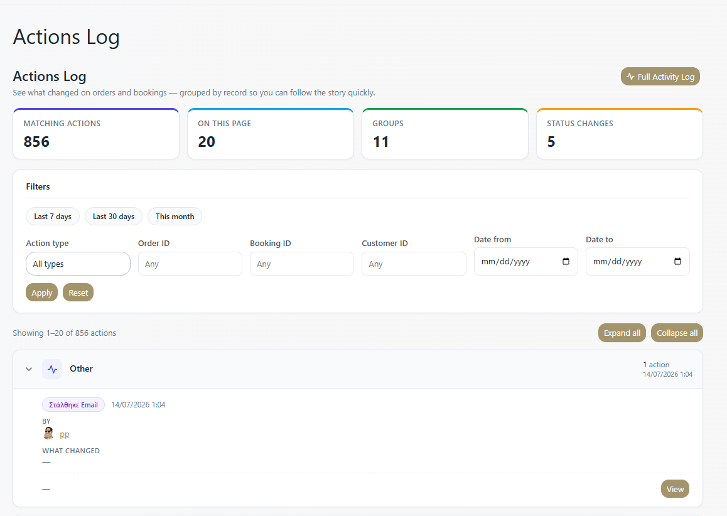The height and width of the screenshot is (516, 727).
Task: Click into the Customer ID field
Action: (414, 264)
